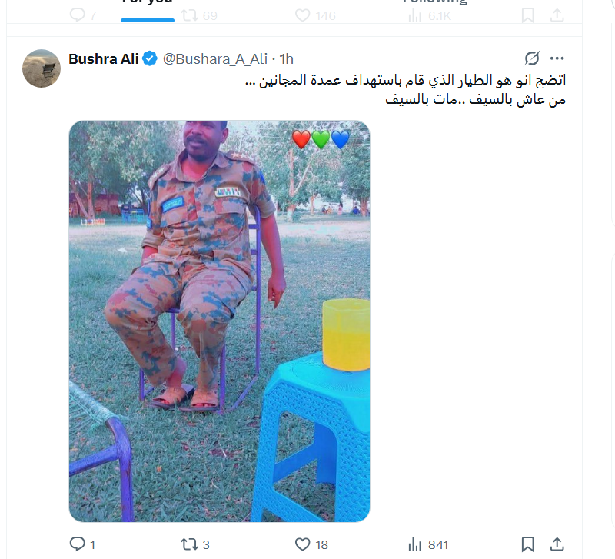Click the Arabic post text
This screenshot has height=559, width=615.
click(x=405, y=89)
